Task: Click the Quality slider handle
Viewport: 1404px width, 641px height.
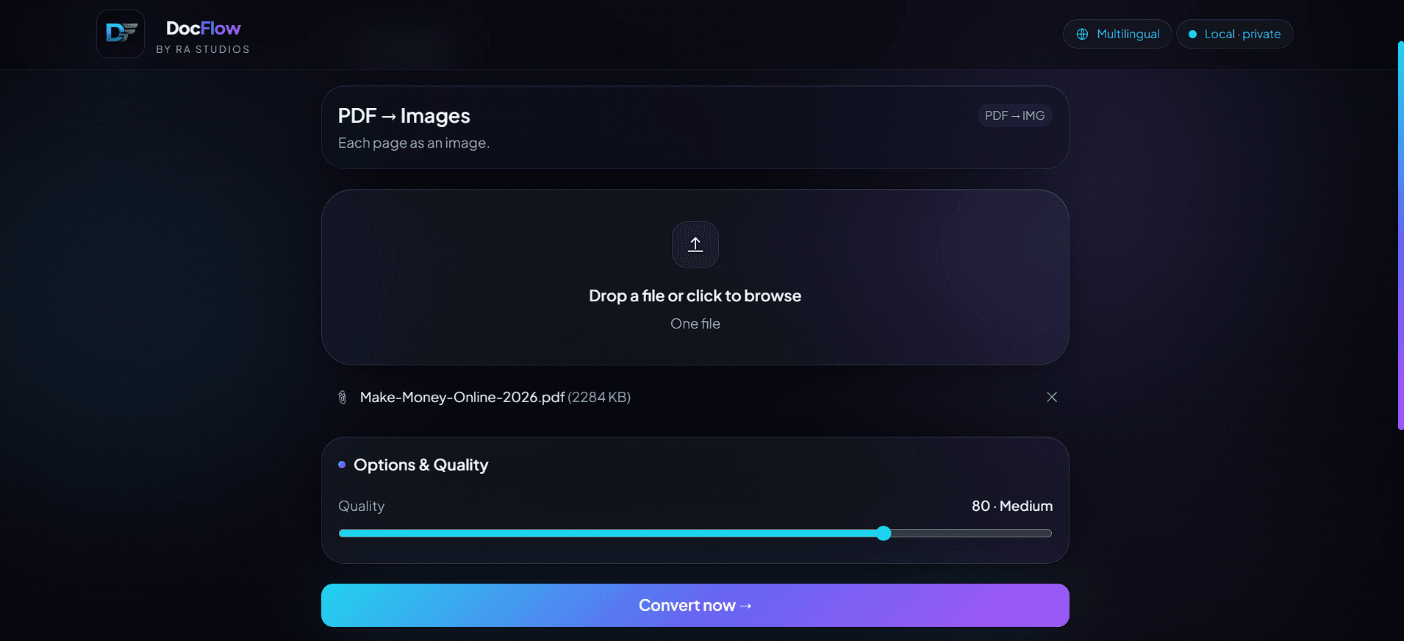Action: 884,534
